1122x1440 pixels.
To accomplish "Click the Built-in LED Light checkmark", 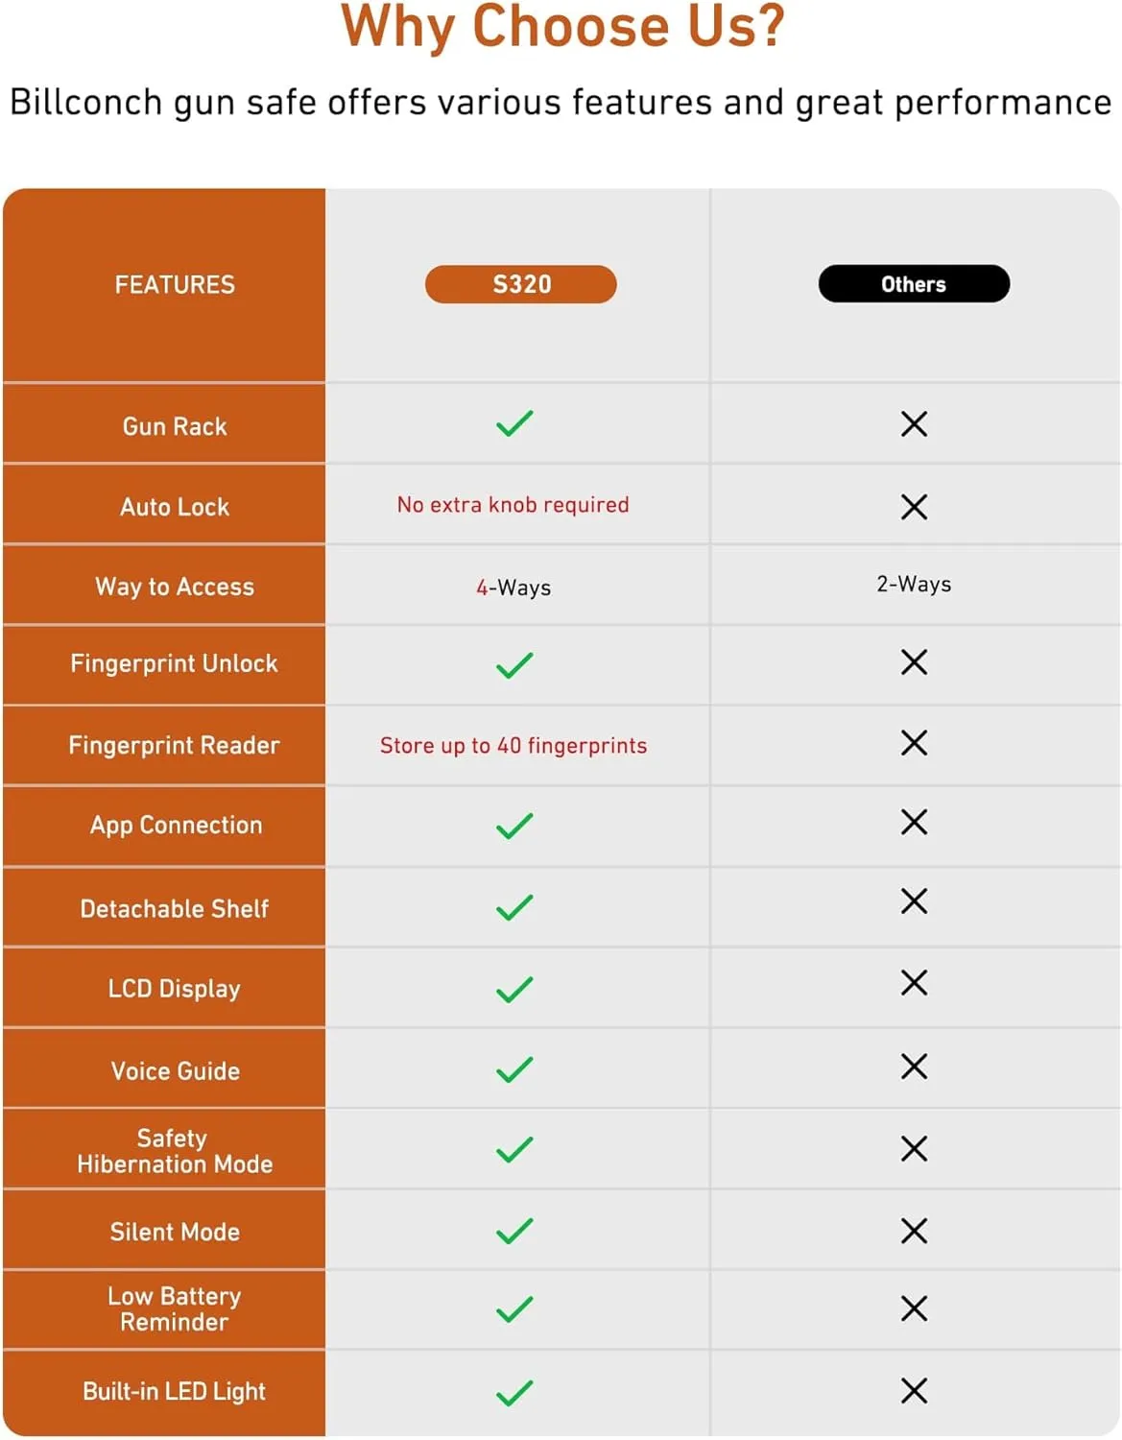I will coord(514,1393).
